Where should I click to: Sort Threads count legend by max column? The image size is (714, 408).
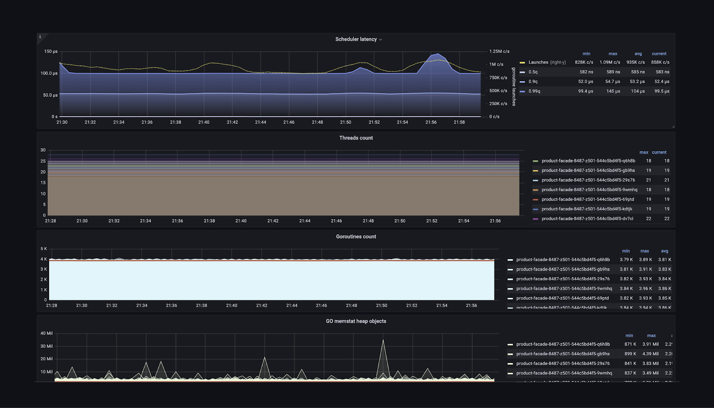[x=644, y=152]
